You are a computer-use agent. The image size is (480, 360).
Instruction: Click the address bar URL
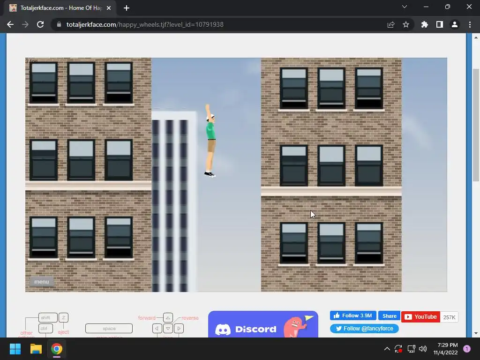pyautogui.click(x=145, y=24)
